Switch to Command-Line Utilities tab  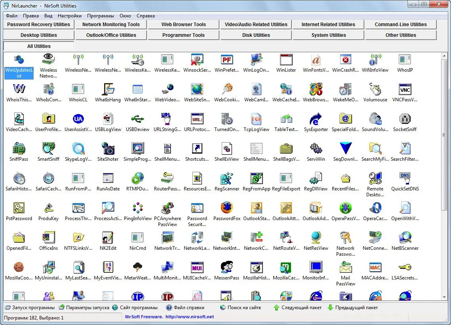click(x=401, y=25)
